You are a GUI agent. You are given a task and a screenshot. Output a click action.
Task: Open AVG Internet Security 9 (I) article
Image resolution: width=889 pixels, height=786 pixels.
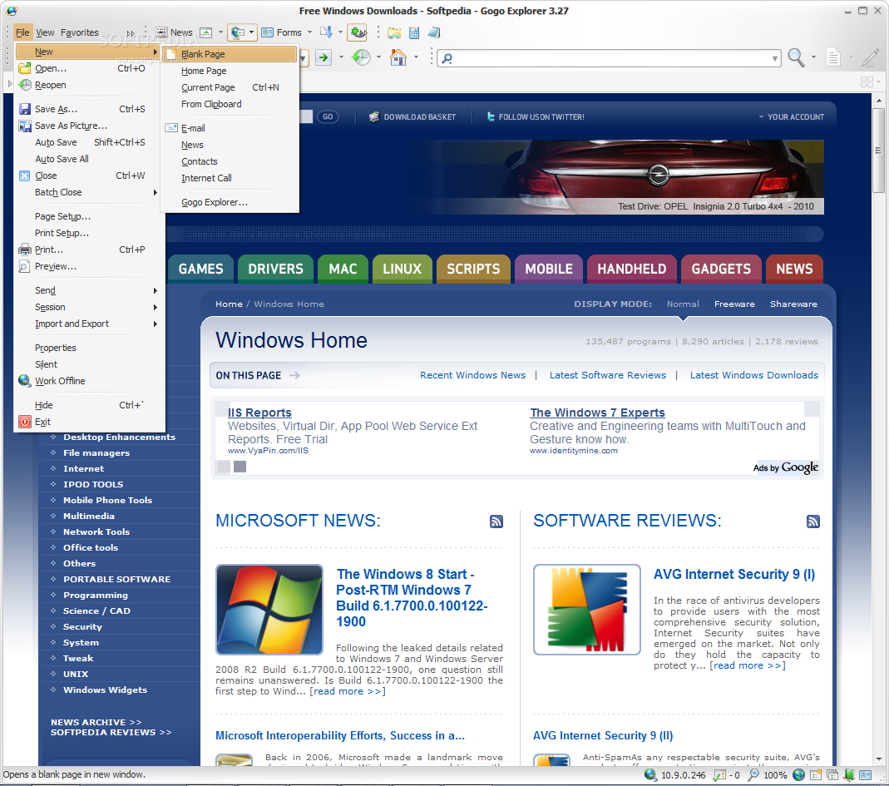coord(734,575)
